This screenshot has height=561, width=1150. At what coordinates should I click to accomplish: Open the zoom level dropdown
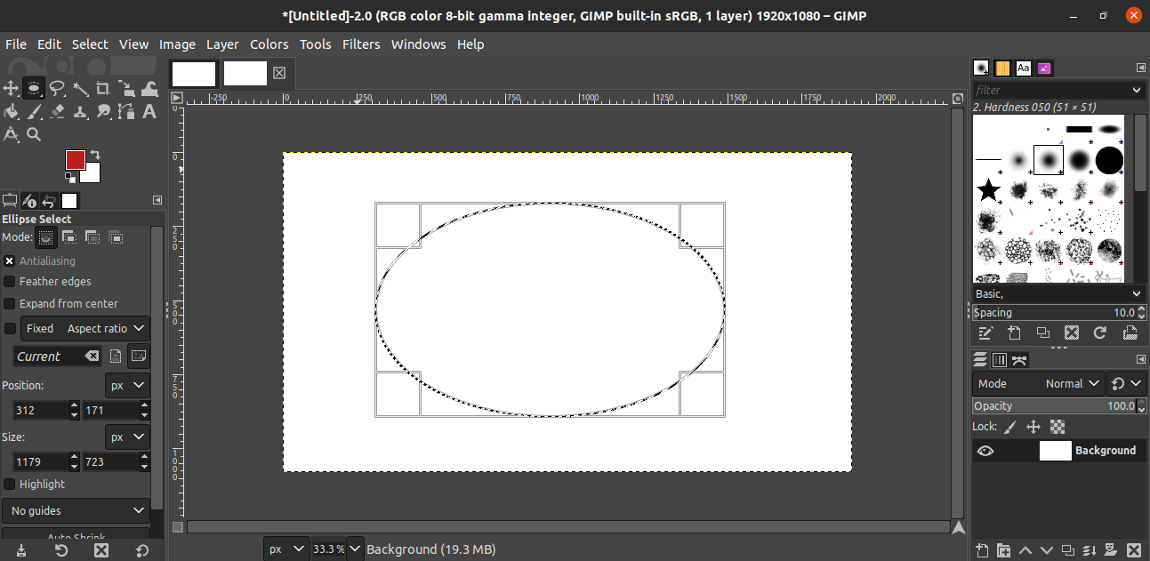point(355,549)
